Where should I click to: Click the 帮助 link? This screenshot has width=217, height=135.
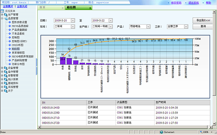(x=208, y=2)
